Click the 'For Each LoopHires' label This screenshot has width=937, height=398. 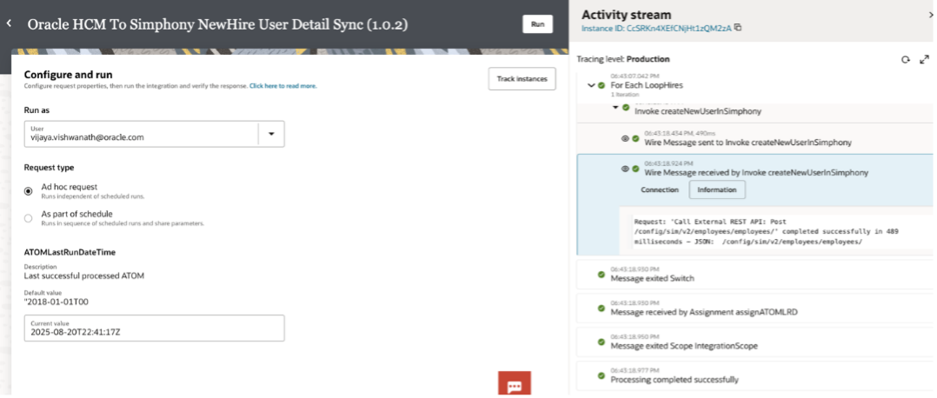tap(647, 85)
